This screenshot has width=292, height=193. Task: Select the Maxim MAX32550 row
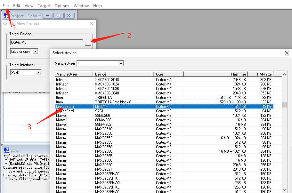pyautogui.click(x=165, y=133)
